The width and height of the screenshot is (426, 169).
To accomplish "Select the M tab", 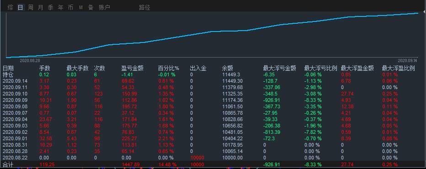I will [x=81, y=8].
